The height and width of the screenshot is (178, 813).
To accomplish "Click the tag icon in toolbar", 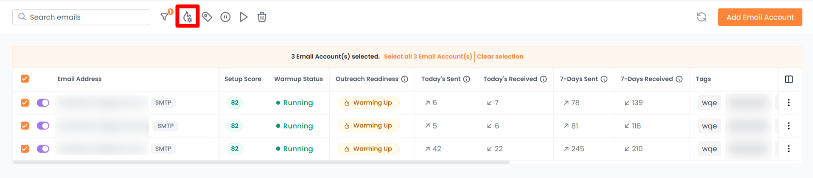I will pyautogui.click(x=207, y=17).
